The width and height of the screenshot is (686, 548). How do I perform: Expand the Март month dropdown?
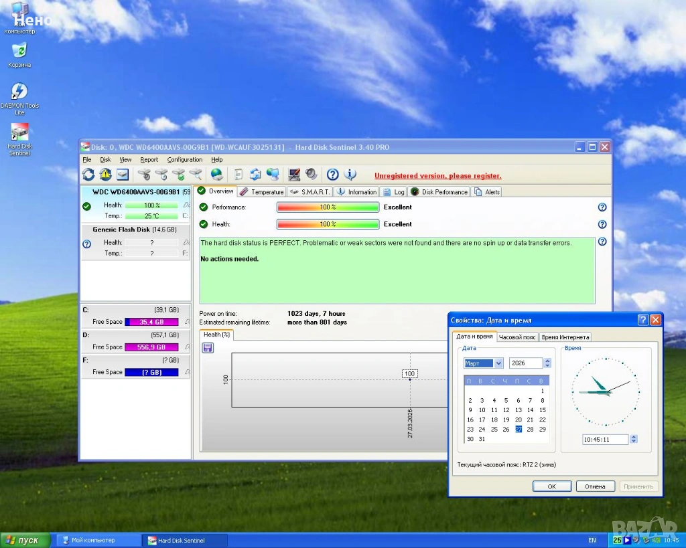pyautogui.click(x=498, y=363)
